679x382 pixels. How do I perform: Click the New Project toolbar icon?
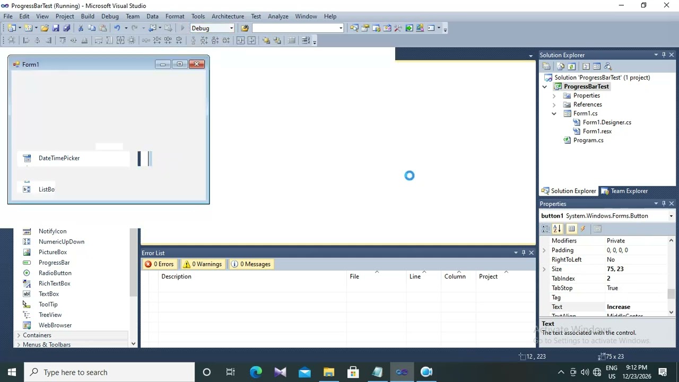[x=12, y=28]
